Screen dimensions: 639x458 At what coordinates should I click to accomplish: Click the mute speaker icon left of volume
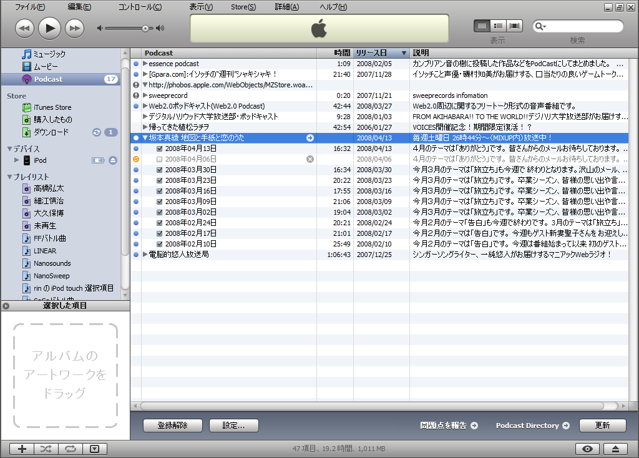click(x=100, y=28)
